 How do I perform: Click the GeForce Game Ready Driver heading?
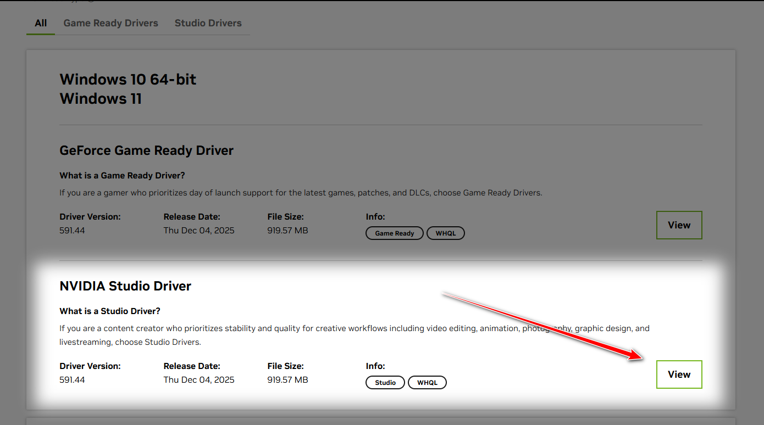(146, 150)
